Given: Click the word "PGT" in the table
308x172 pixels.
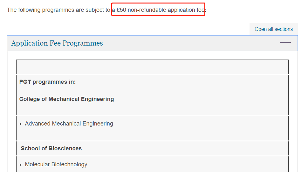Looking at the screenshot, I should [25, 82].
